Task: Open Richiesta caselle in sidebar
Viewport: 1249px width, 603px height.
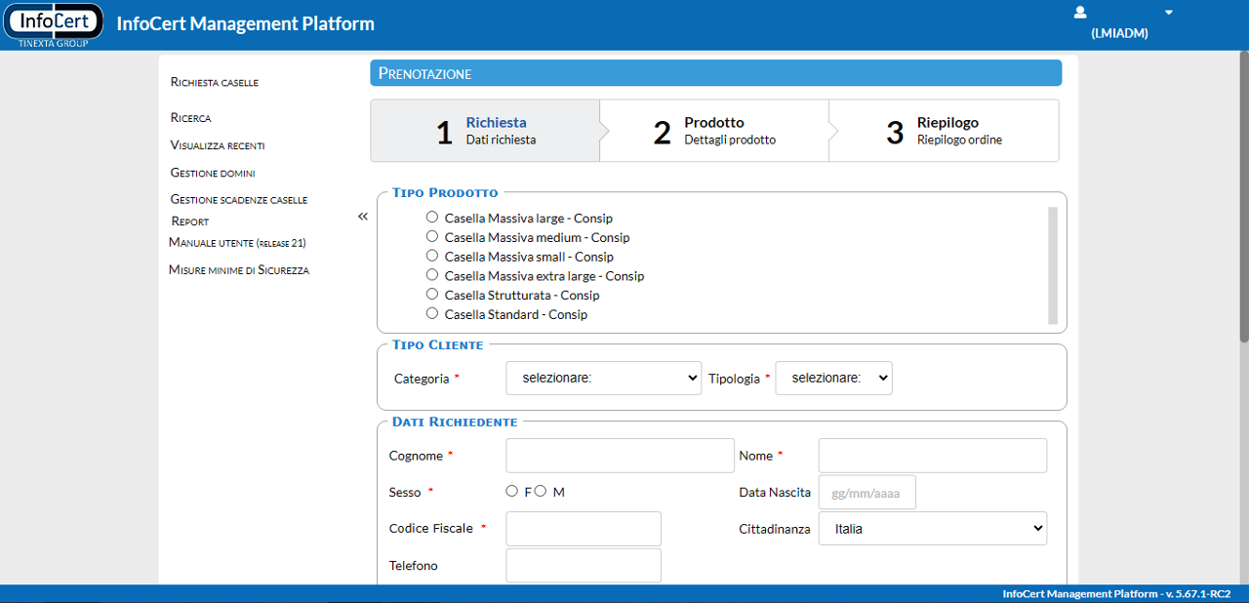Action: [x=214, y=83]
